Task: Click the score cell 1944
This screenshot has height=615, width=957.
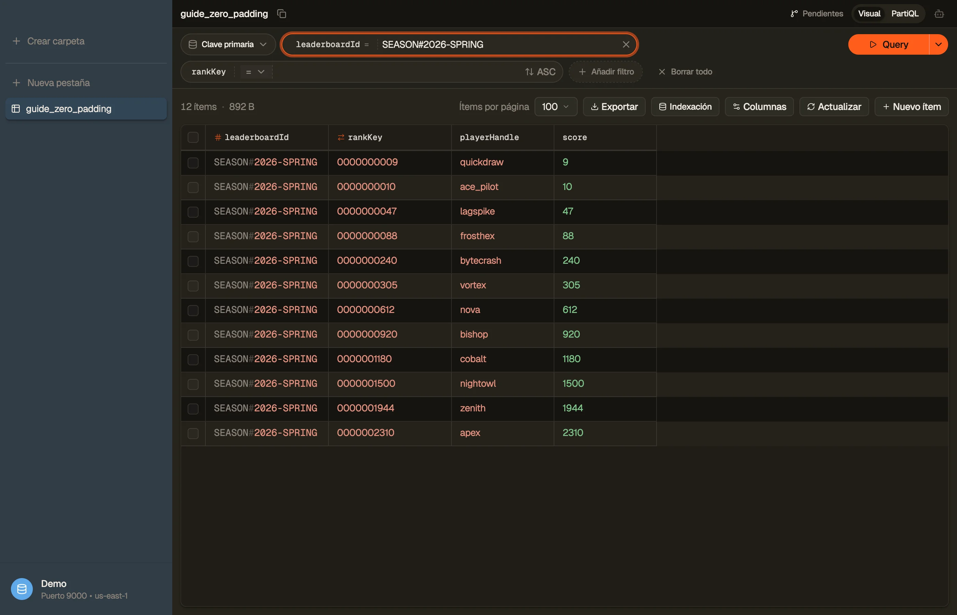Action: (x=605, y=408)
